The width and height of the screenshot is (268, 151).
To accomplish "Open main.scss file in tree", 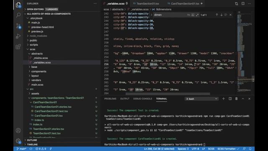I will (37, 85).
